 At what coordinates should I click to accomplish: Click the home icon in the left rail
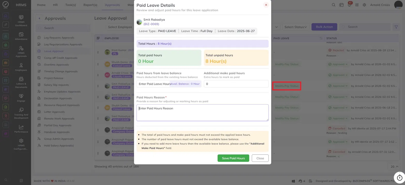[6, 16]
